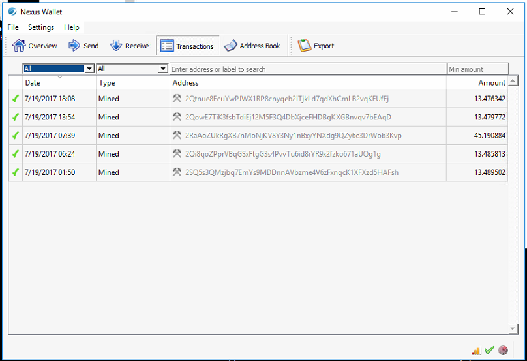Click amount 13.485813
Image resolution: width=527 pixels, height=361 pixels.
click(x=490, y=154)
